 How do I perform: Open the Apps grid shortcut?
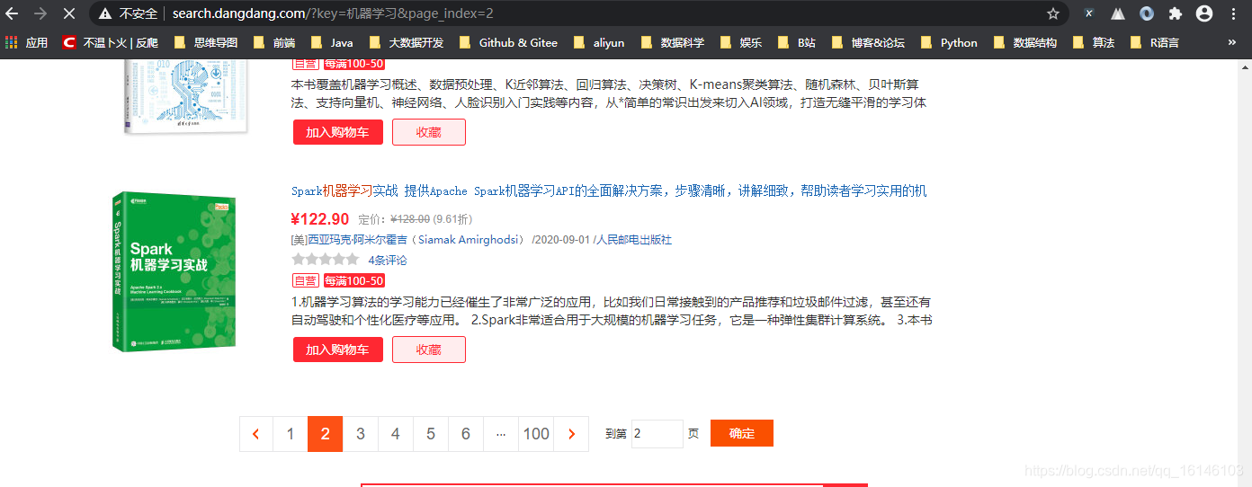pos(26,42)
